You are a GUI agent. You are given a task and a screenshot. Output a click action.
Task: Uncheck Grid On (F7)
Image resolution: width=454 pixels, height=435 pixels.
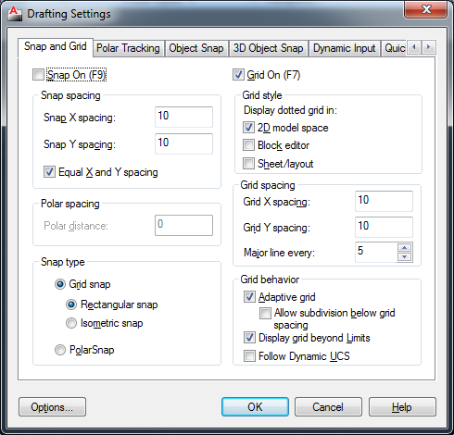[238, 75]
